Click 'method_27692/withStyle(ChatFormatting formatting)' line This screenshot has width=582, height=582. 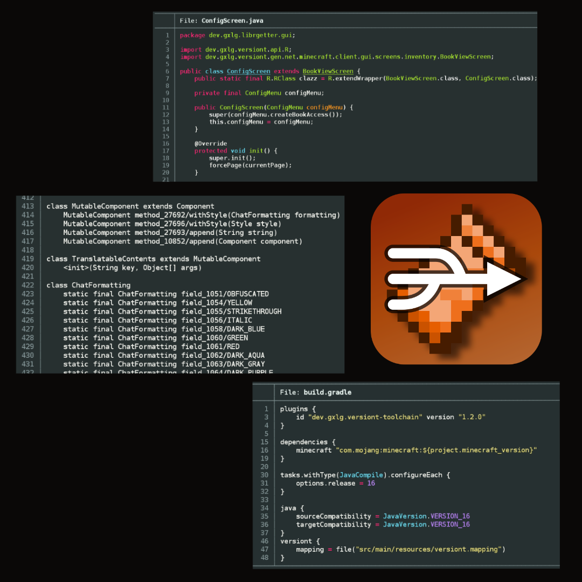click(202, 215)
